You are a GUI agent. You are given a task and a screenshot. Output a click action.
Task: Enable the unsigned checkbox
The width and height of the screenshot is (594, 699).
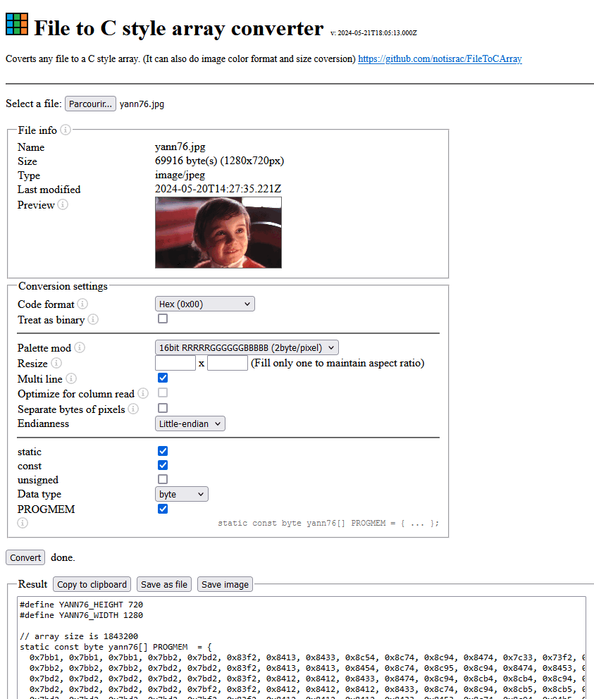(163, 479)
